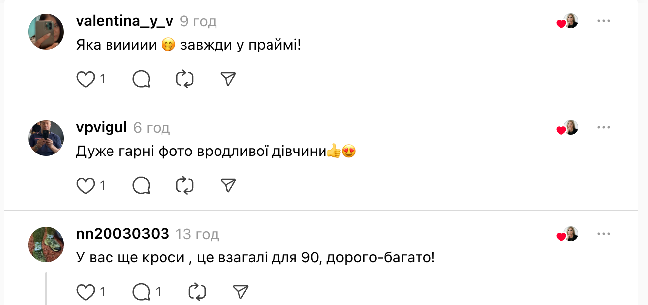
Task: Open vpvigul's profile via username
Action: pyautogui.click(x=102, y=128)
